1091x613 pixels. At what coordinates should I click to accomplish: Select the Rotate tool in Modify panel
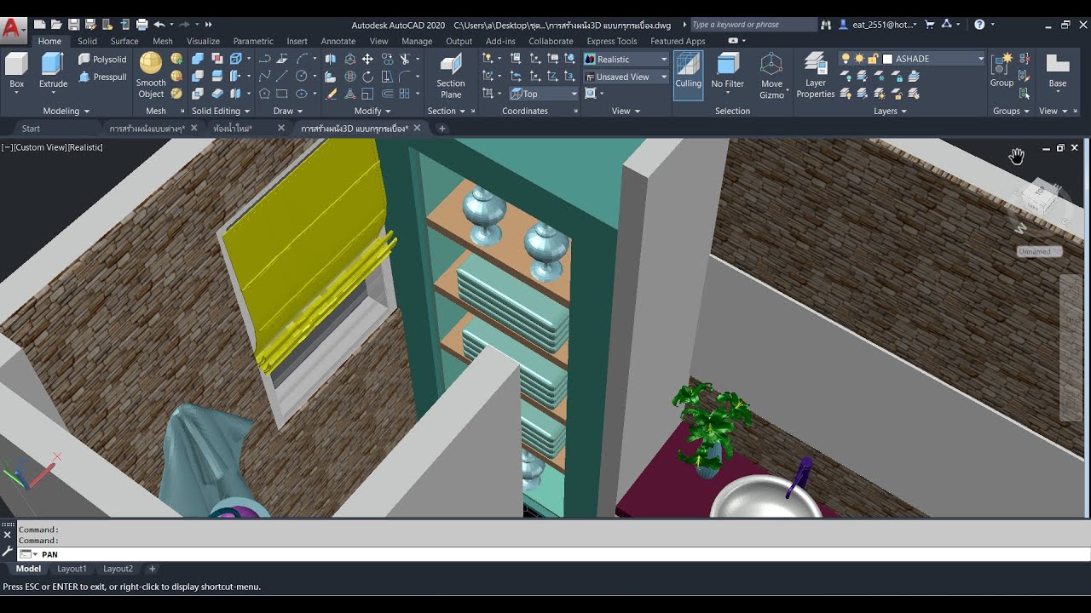pos(367,76)
